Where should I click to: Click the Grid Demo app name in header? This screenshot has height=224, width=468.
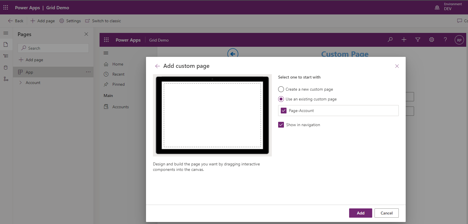(x=58, y=8)
